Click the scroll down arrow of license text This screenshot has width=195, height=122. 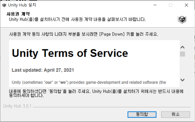click(182, 80)
